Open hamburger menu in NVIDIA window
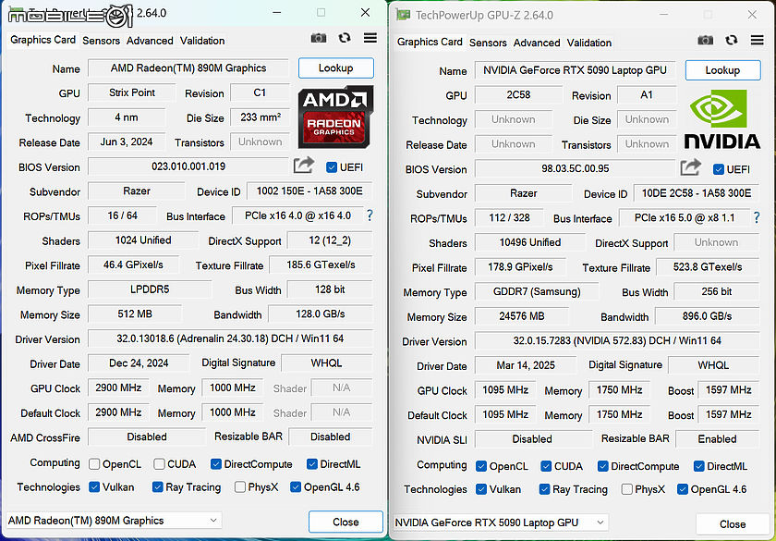776x541 pixels. (x=758, y=40)
